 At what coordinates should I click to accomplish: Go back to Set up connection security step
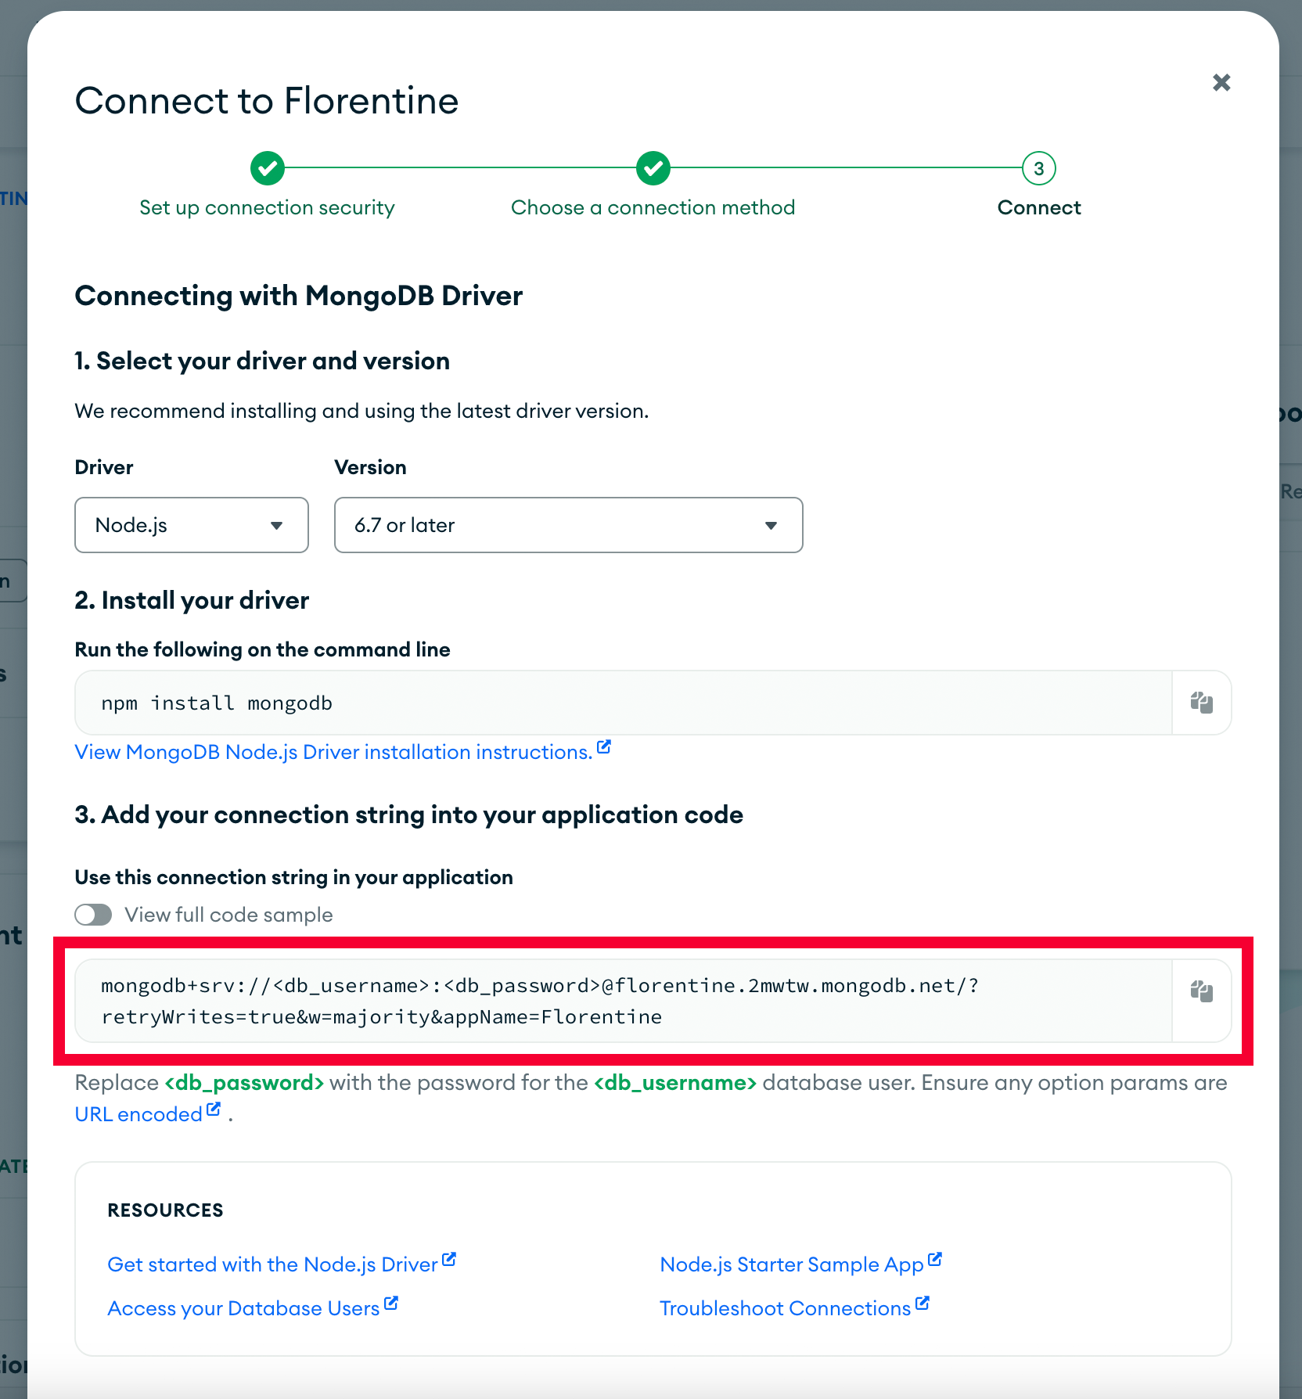click(x=267, y=207)
